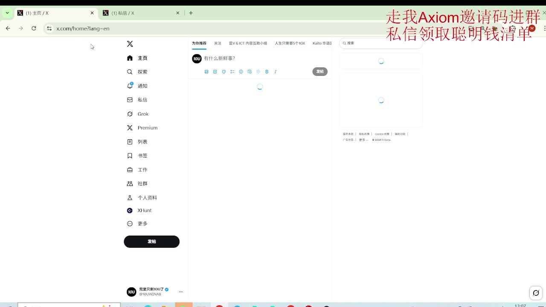Open Premium from the sidebar
Viewport: 546px width, 307px height.
tap(142, 128)
